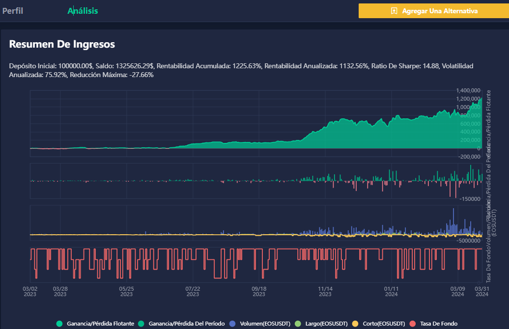The image size is (509, 329).
Task: Click the 1,400,000 y-axis value
Action: tap(468, 90)
